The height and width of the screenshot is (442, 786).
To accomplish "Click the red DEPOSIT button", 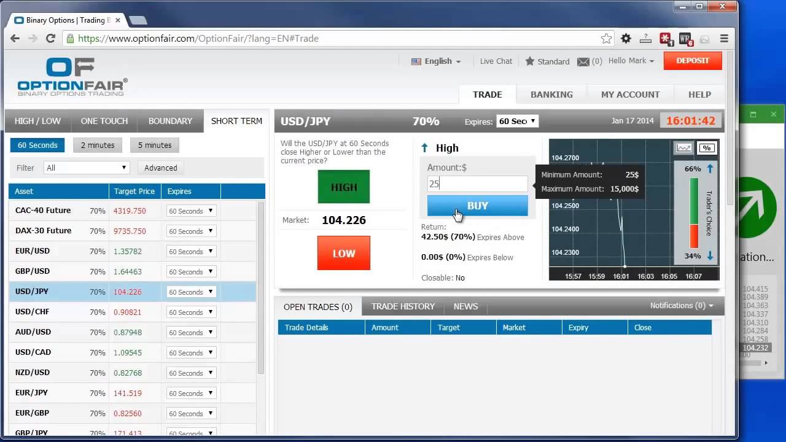I will pyautogui.click(x=693, y=61).
